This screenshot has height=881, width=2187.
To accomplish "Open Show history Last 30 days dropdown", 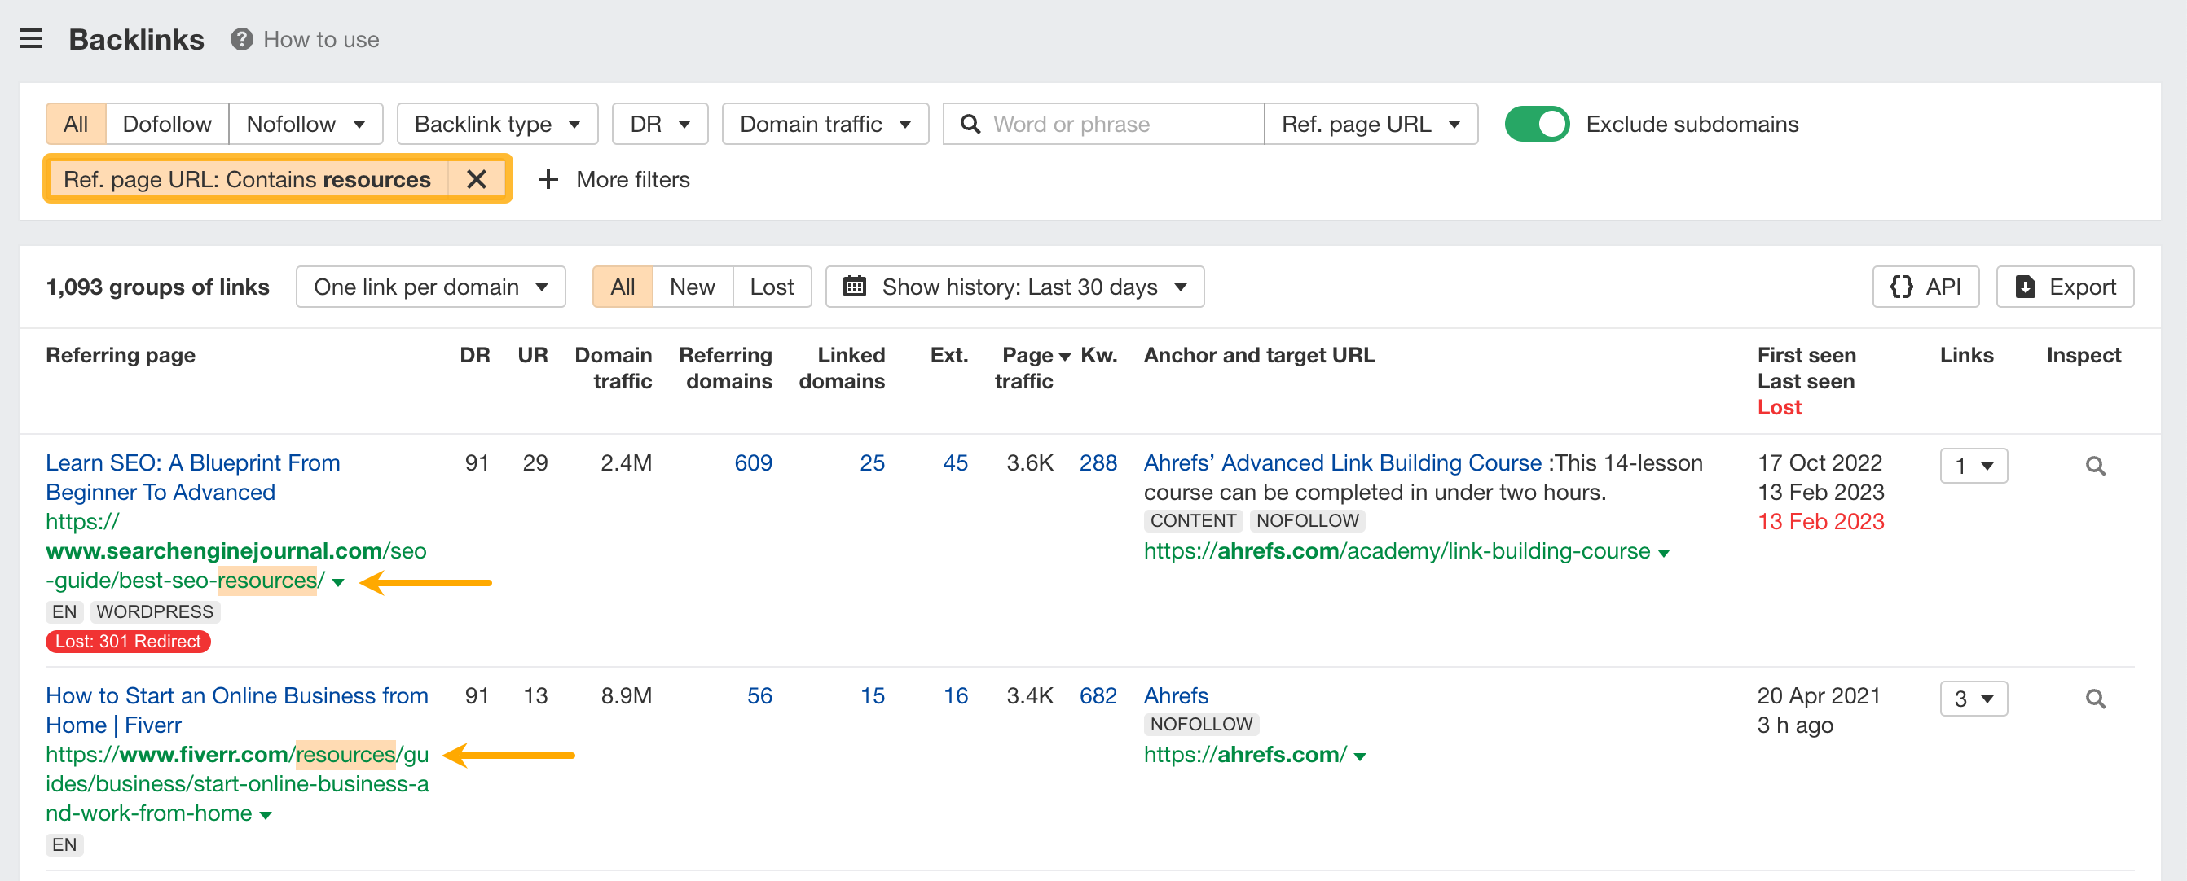I will (1014, 287).
